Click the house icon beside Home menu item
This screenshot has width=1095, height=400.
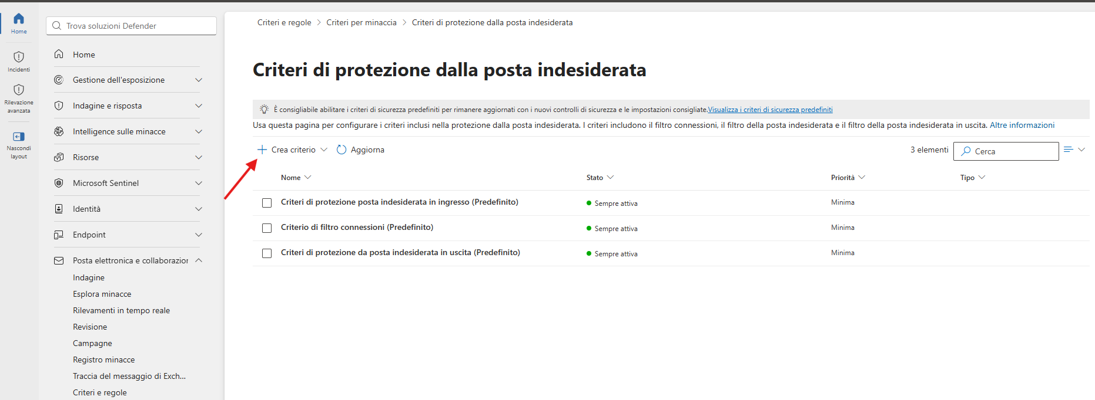(59, 54)
